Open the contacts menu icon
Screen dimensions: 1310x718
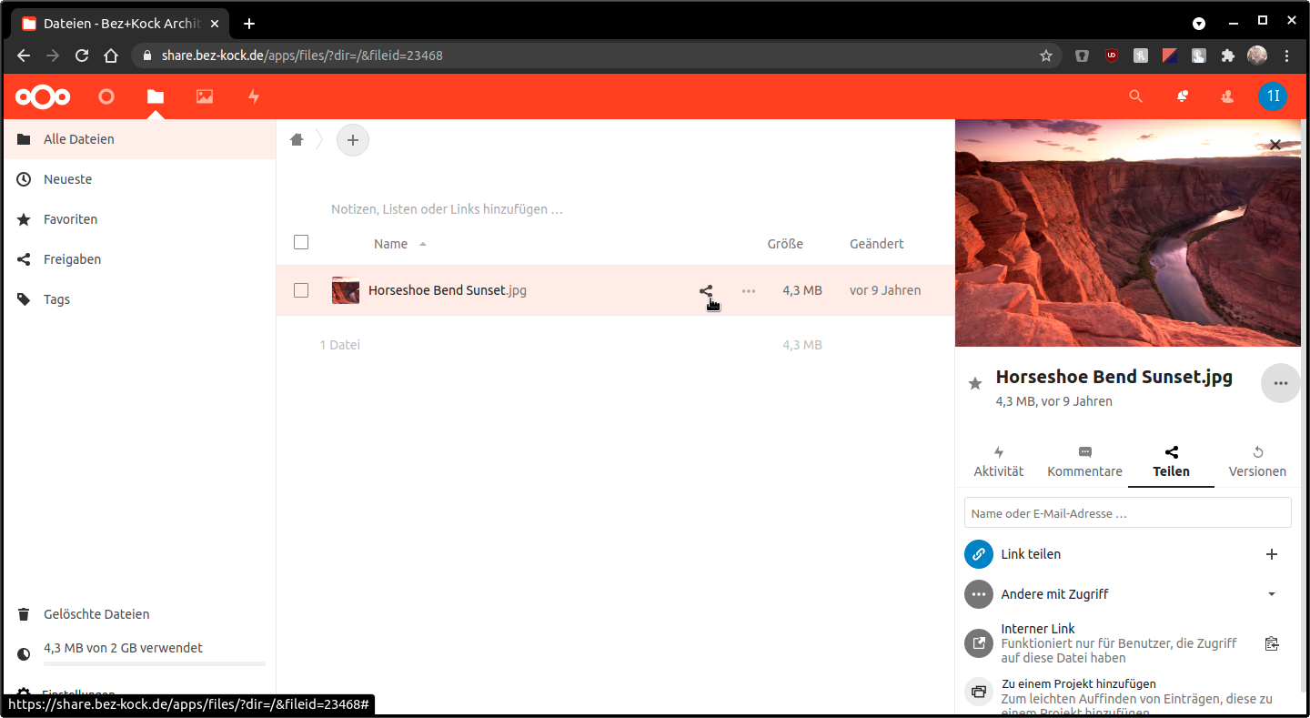[1227, 96]
